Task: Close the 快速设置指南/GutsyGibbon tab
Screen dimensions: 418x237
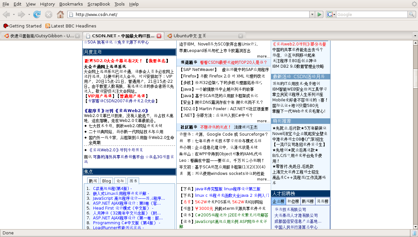Action: (77, 36)
